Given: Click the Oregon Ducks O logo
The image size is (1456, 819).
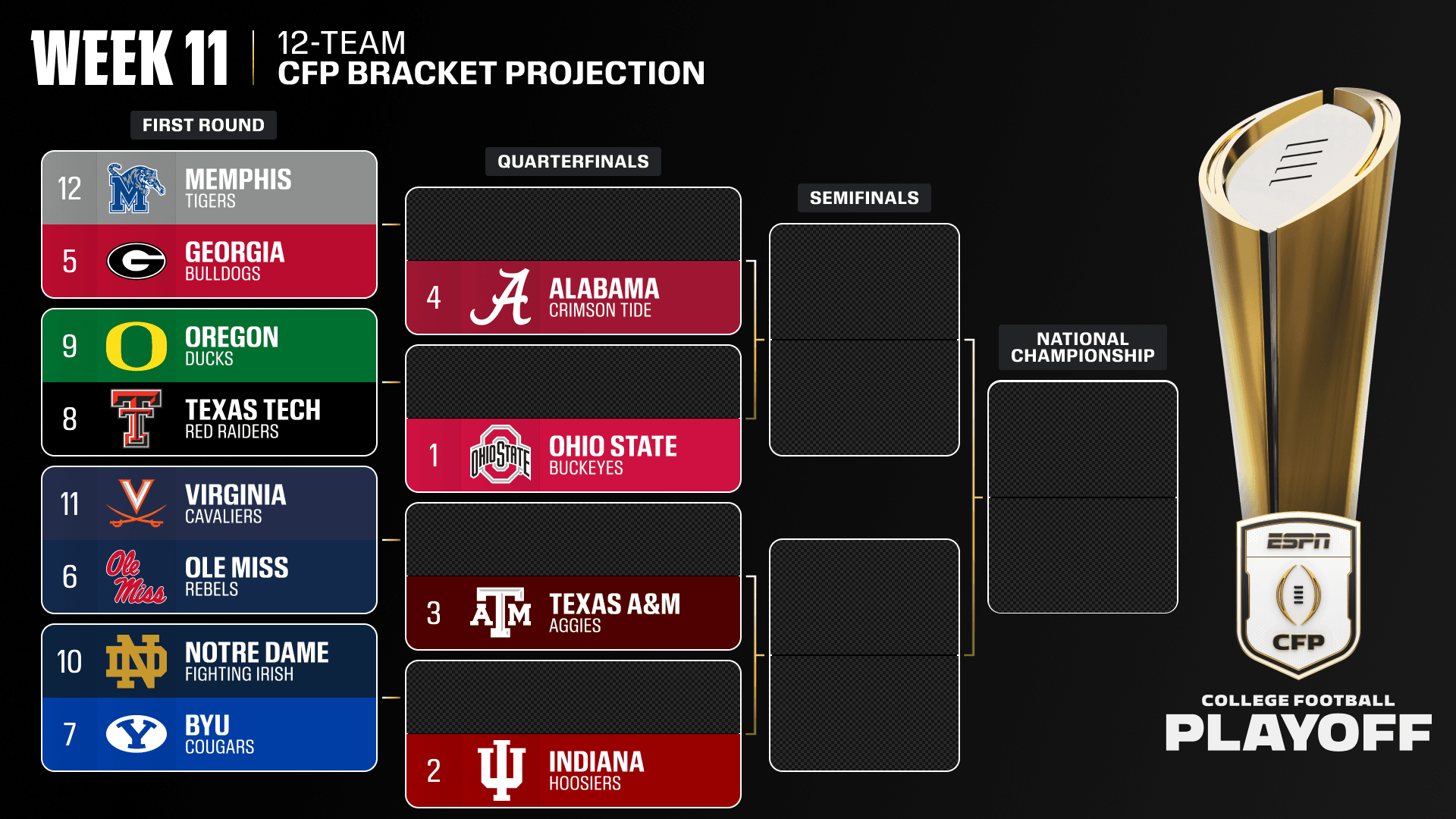Looking at the screenshot, I should pyautogui.click(x=136, y=347).
